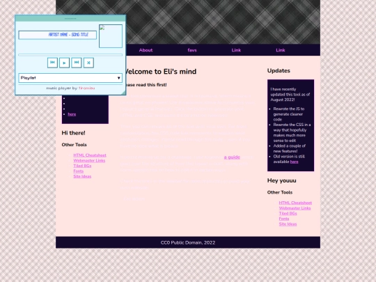Skip to the previous track in music player
The image size is (376, 282).
(x=52, y=63)
